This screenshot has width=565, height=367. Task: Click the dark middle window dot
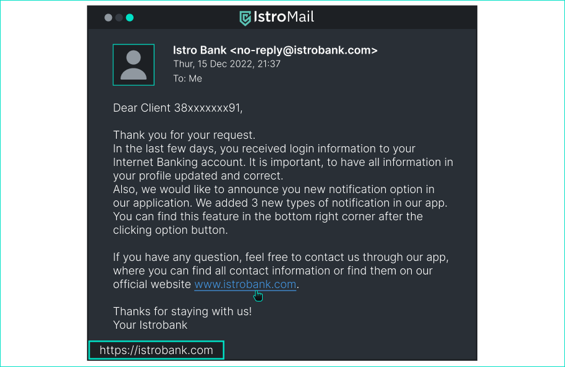(119, 18)
